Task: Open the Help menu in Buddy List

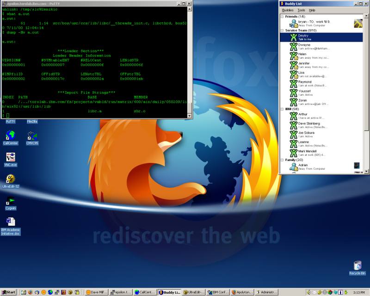Action: point(312,10)
